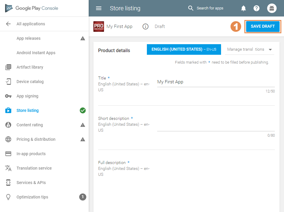Click the Title text input field
284x212 pixels.
216,82
